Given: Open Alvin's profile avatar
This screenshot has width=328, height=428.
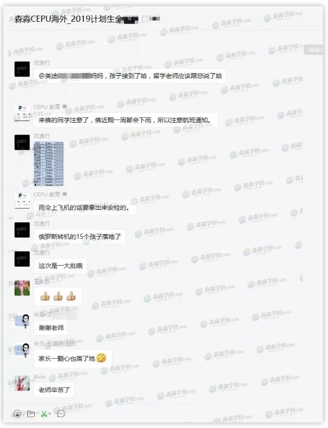Looking at the screenshot, I should (x=22, y=383).
